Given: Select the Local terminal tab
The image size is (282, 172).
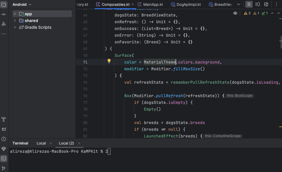Looking at the screenshot, I should tap(41, 143).
